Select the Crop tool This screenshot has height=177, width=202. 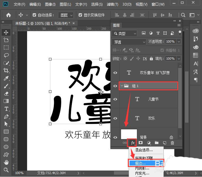click(x=6, y=70)
